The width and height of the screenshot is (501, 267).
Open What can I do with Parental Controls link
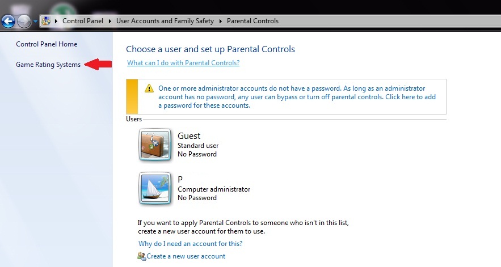(x=183, y=63)
